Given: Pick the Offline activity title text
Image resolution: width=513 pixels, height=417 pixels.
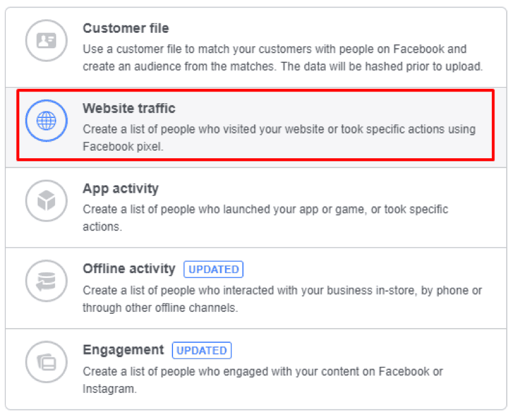Looking at the screenshot, I should [x=129, y=269].
